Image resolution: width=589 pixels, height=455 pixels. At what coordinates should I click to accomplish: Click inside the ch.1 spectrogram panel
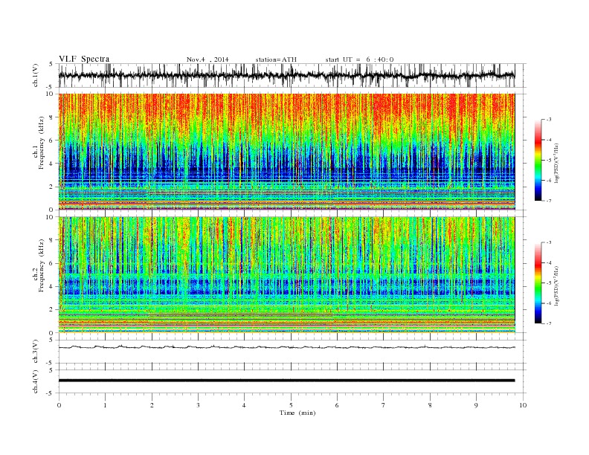pos(286,152)
